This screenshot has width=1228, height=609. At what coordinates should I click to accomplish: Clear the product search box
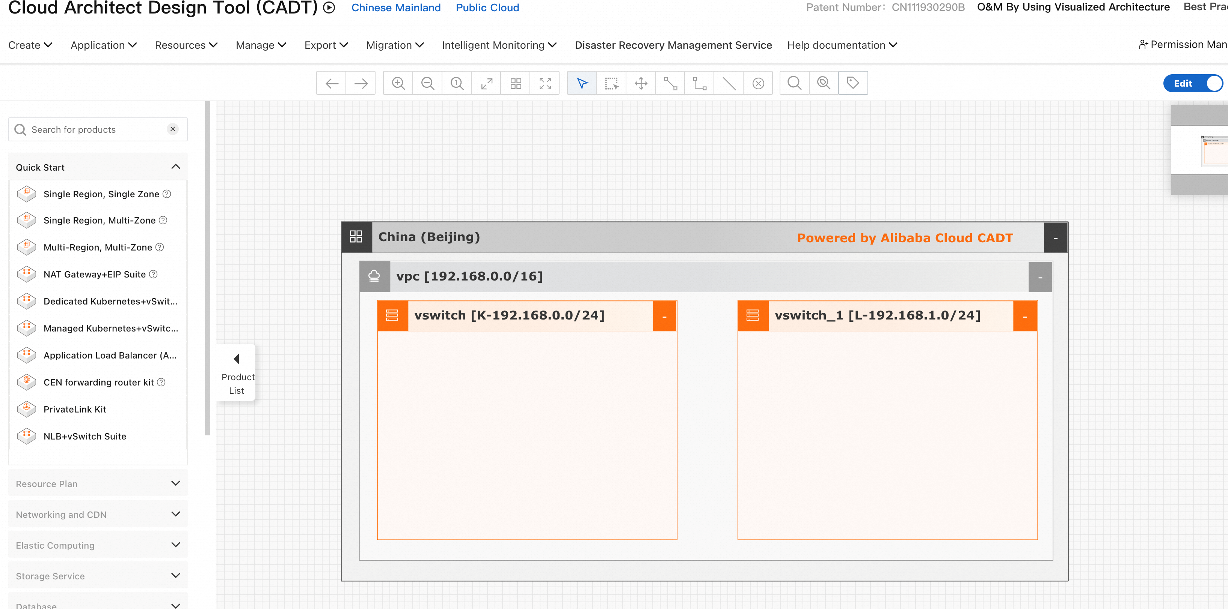click(x=173, y=129)
